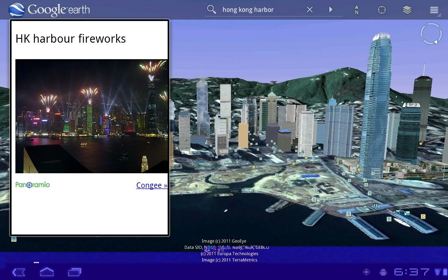Tap the My Location crosshair icon
Image resolution: width=448 pixels, height=280 pixels.
[382, 10]
